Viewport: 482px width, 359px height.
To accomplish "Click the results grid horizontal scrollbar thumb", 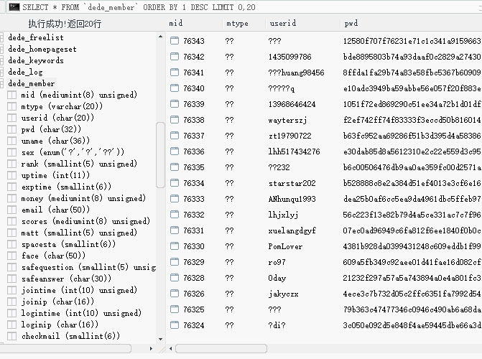I will 221,348.
